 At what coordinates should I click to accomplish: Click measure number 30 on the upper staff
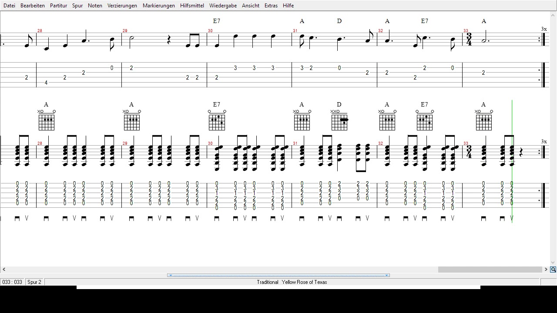211,31
